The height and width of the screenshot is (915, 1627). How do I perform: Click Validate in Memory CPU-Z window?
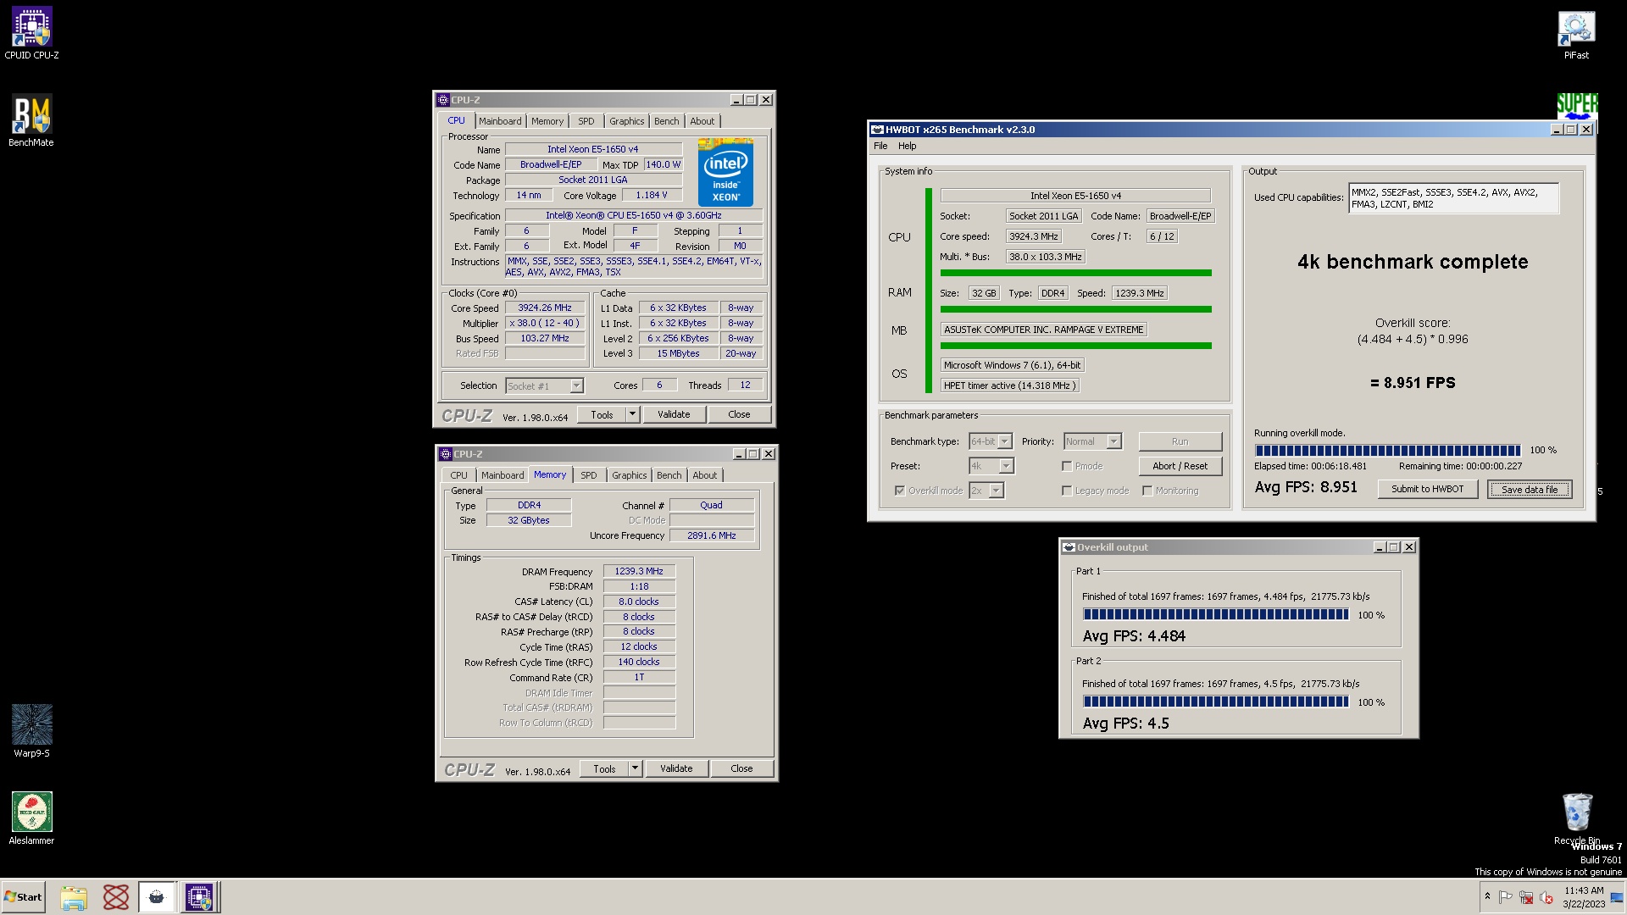pyautogui.click(x=676, y=768)
